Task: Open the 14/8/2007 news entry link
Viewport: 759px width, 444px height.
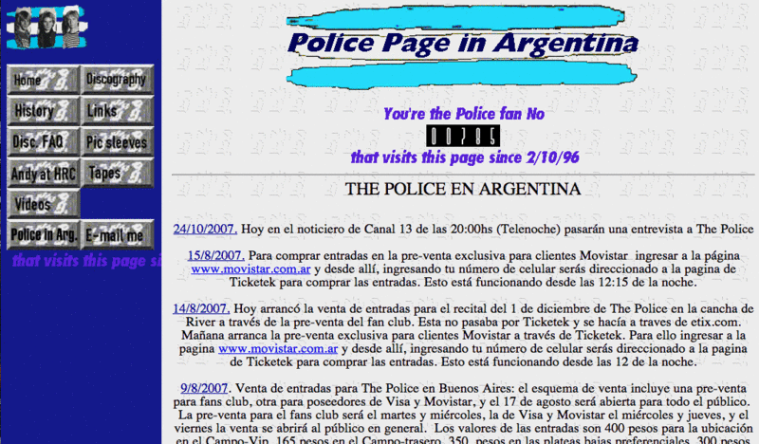Action: [201, 309]
